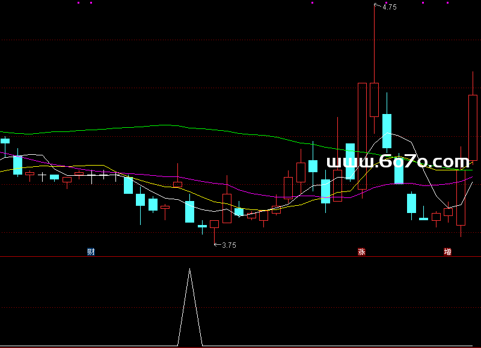Screen dimensions: 481x348
Task: Select the 3.75 low price label
Action: pos(229,245)
